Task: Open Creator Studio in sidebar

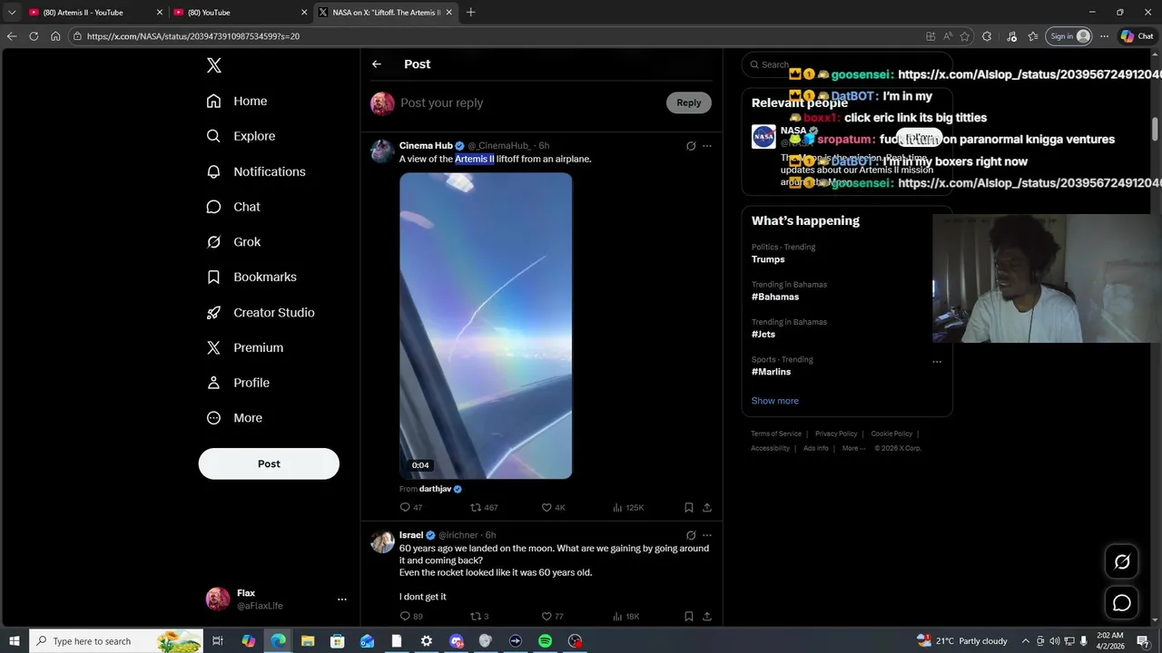Action: click(x=261, y=312)
